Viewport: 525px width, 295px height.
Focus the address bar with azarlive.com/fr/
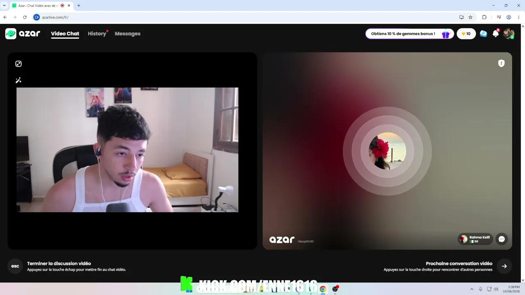click(246, 17)
